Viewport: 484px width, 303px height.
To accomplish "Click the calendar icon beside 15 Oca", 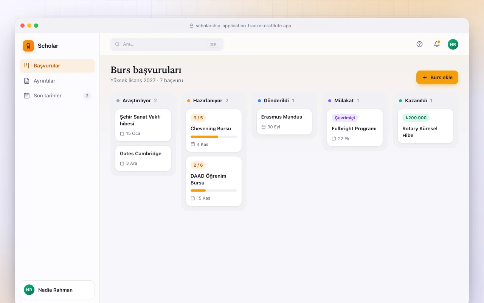I will [122, 133].
